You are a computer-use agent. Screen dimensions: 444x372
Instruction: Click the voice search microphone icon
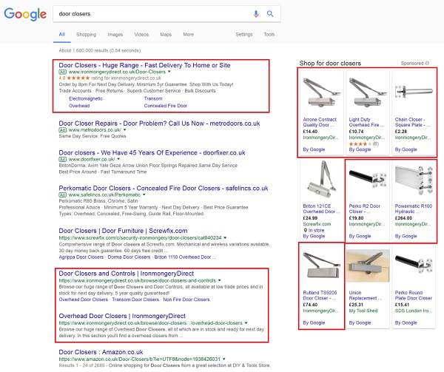(x=256, y=13)
